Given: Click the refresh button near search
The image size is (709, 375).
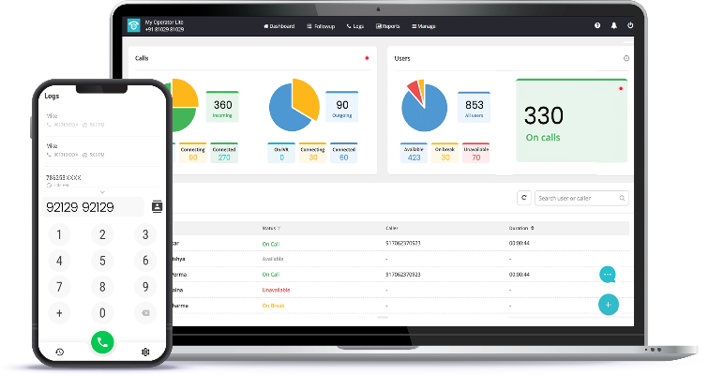Looking at the screenshot, I should point(524,198).
